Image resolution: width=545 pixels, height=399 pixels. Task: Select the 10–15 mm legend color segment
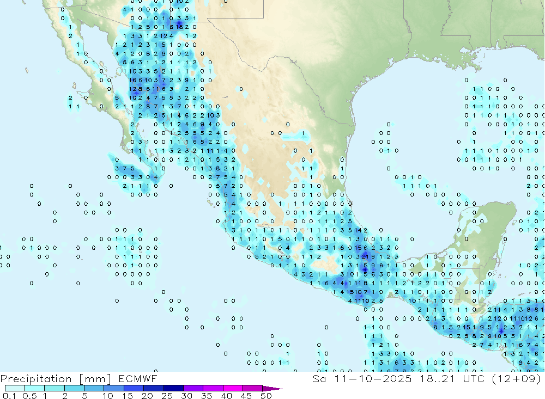(x=114, y=388)
